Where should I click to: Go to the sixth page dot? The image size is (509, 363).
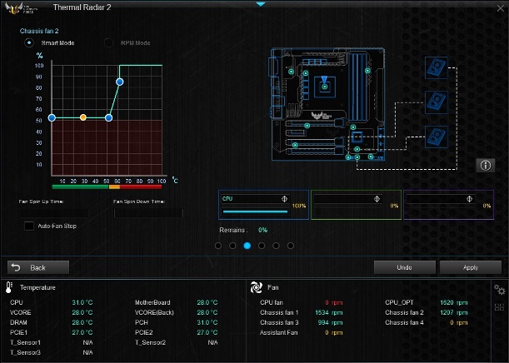click(291, 246)
